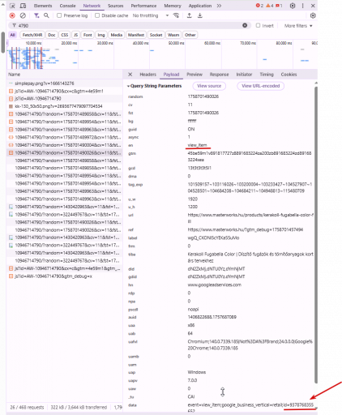The image size is (342, 415).
Task: Toggle the network filter funnel icon
Action: pyautogui.click(x=36, y=15)
